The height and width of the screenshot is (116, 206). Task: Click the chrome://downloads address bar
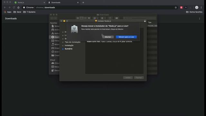100,7
